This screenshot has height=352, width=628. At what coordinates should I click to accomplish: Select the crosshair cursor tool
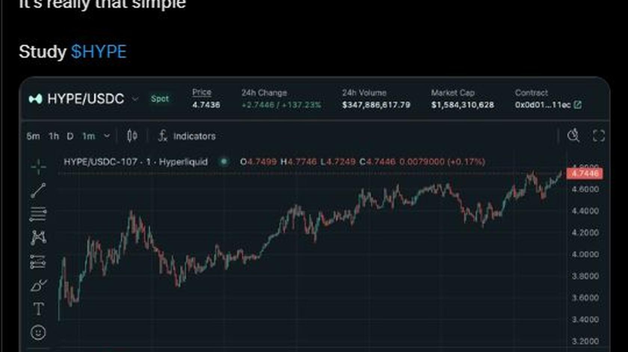tap(38, 167)
